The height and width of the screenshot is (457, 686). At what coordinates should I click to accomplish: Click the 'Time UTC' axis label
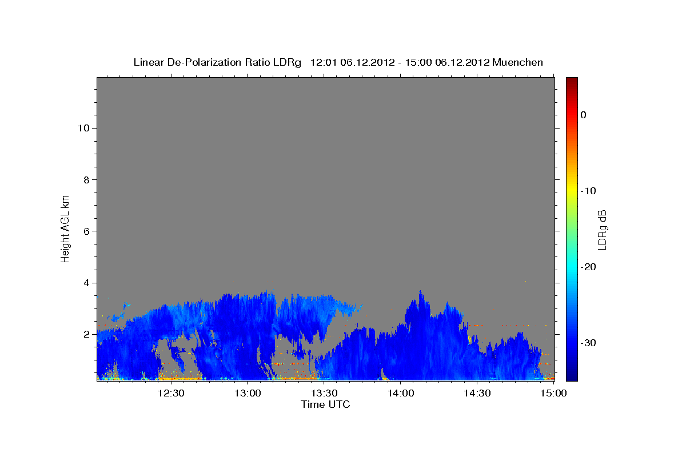pos(325,404)
